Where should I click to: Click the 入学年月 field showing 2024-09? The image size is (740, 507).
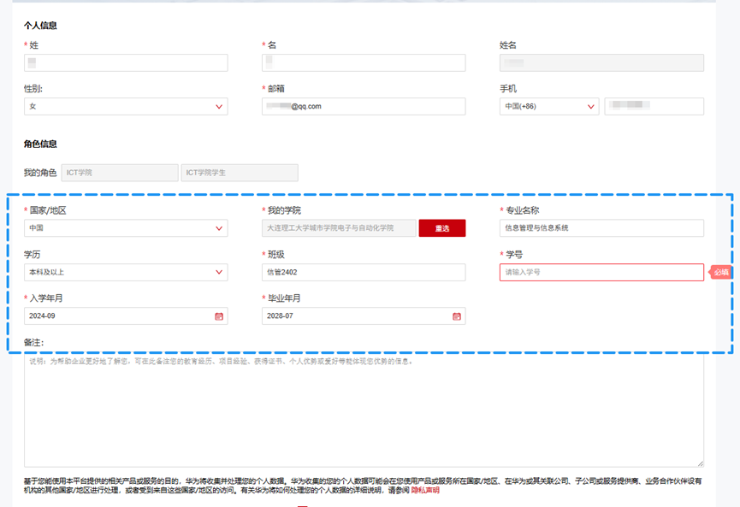126,316
